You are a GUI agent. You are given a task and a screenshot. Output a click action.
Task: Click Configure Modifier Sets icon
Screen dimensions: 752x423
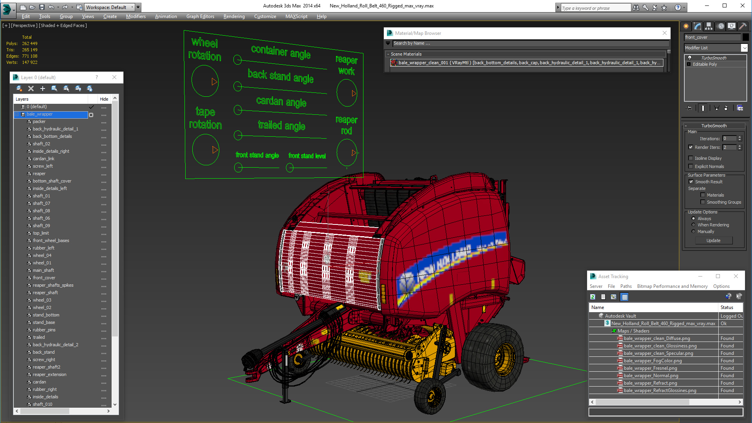740,108
